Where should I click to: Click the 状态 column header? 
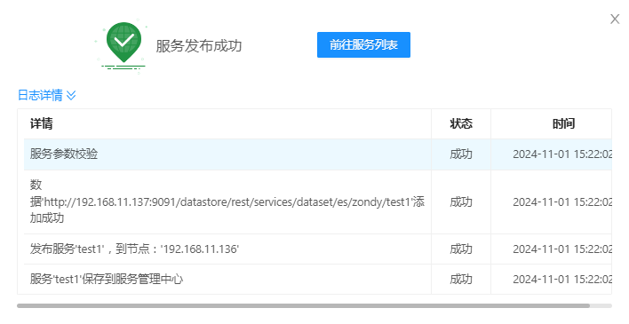pos(461,123)
